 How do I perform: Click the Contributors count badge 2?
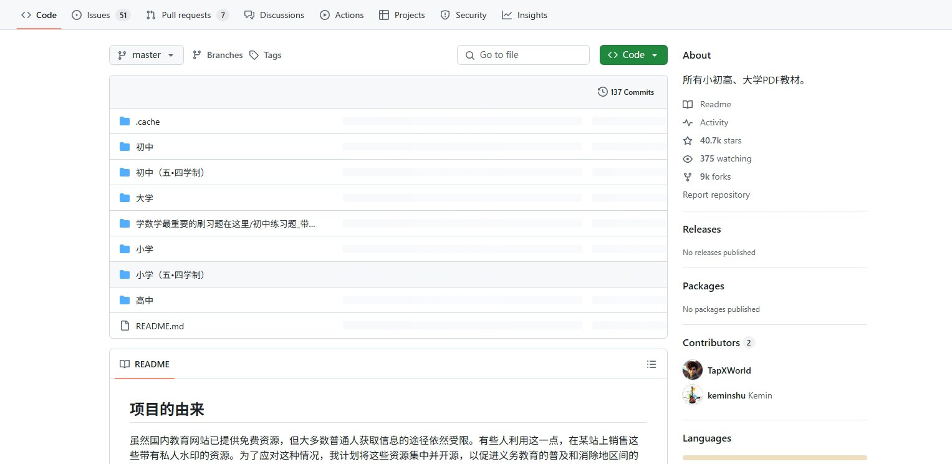[749, 343]
